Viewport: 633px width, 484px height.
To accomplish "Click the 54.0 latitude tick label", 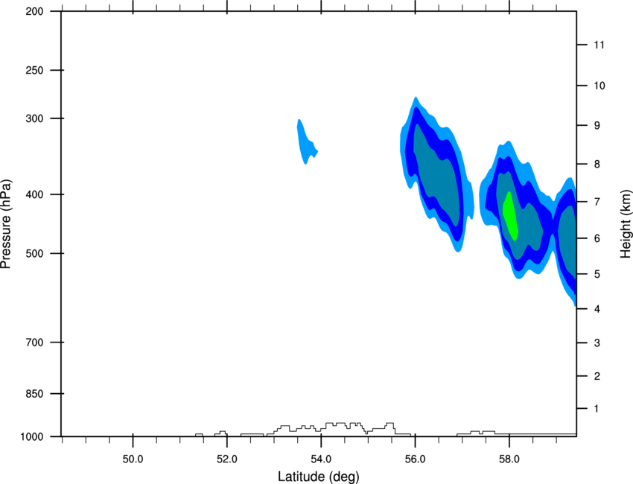I will (321, 459).
